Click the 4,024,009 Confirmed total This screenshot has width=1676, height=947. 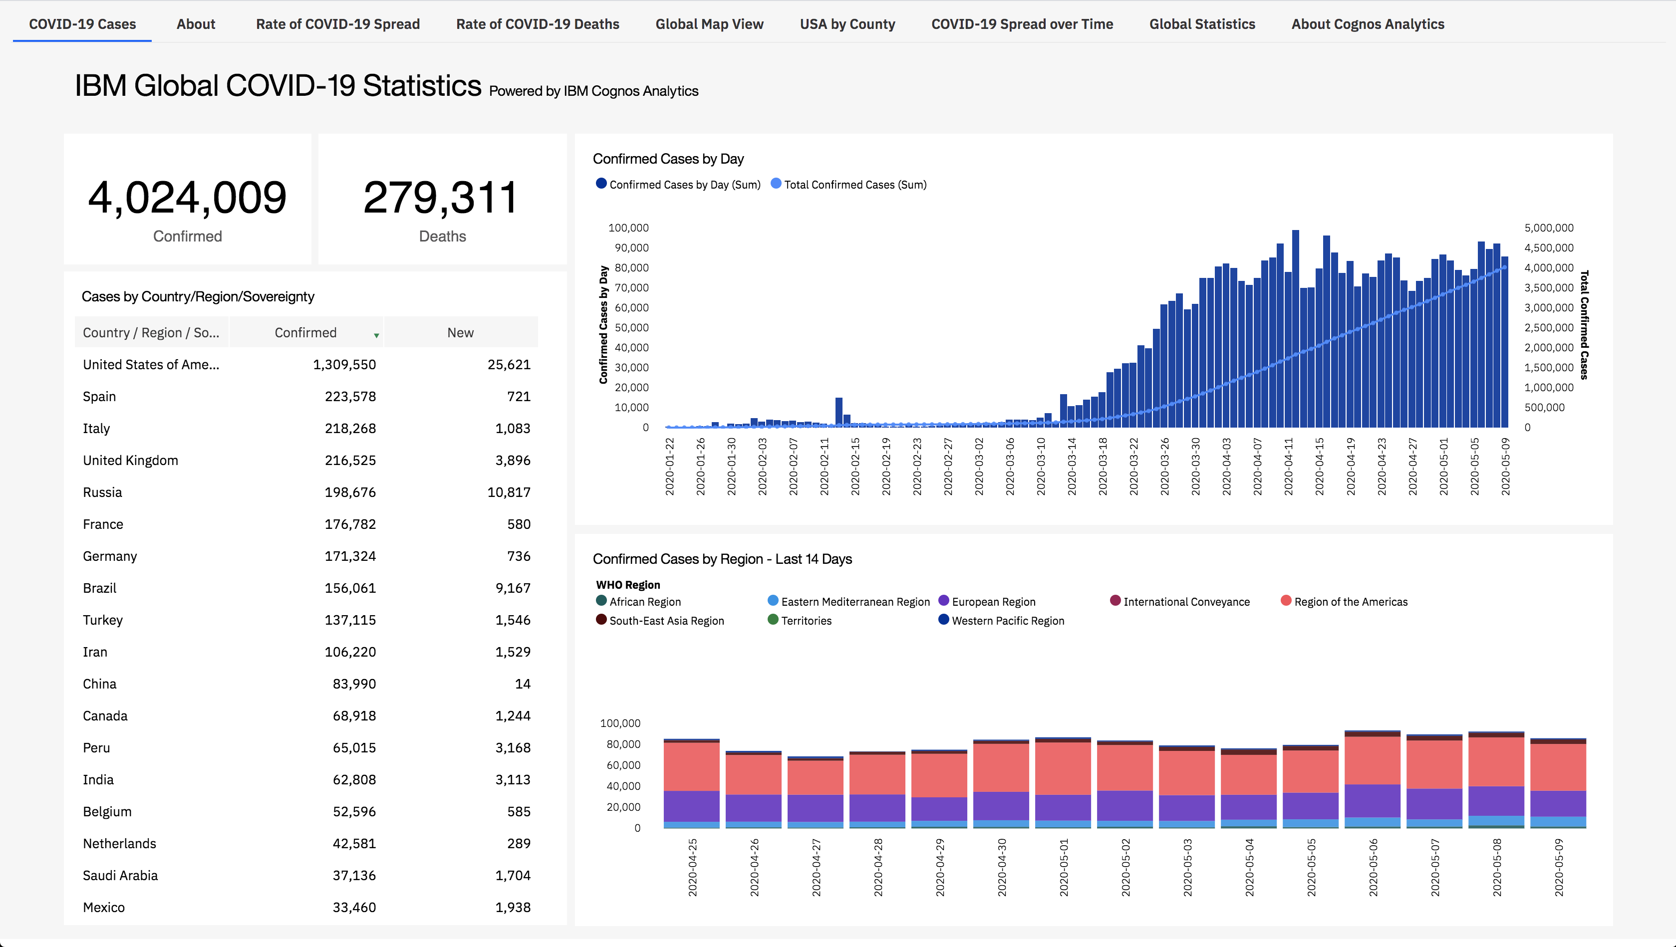point(187,197)
